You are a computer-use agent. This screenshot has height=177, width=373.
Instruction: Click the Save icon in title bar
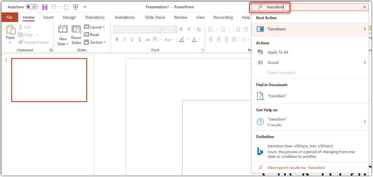point(45,7)
